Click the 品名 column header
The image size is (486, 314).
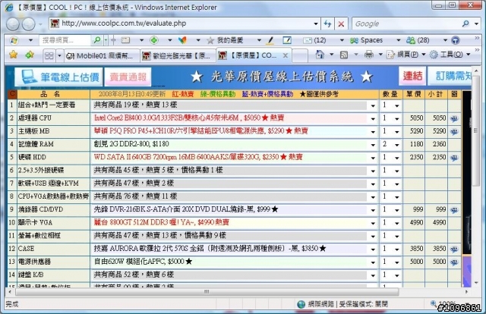point(50,94)
